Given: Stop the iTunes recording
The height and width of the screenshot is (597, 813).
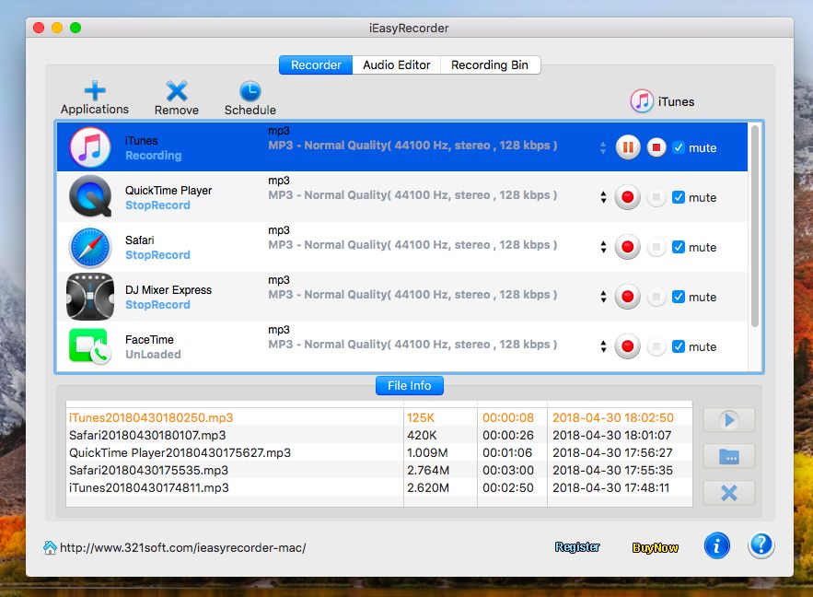Looking at the screenshot, I should 656,147.
